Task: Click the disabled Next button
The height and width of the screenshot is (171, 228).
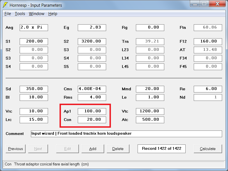Action: point(38,149)
